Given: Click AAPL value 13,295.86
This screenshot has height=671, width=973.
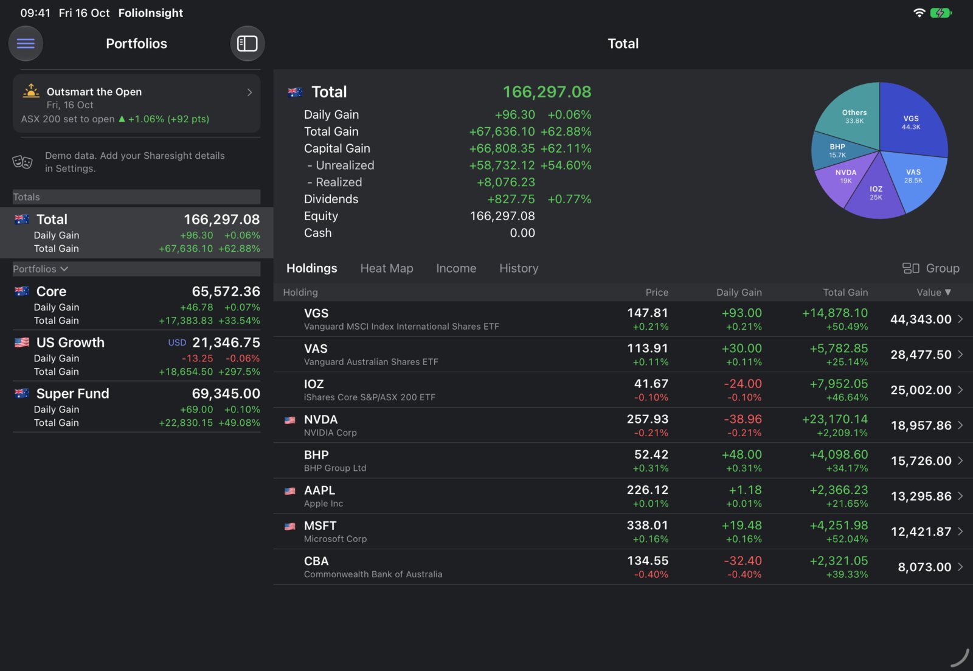Looking at the screenshot, I should (921, 496).
